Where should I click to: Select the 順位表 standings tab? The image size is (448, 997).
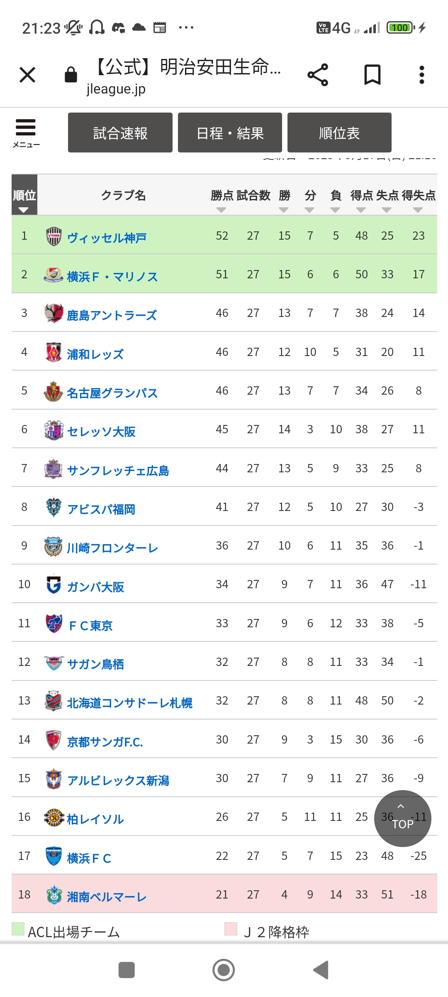click(339, 133)
